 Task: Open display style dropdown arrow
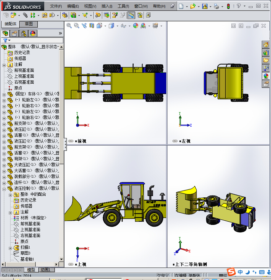click(117, 26)
